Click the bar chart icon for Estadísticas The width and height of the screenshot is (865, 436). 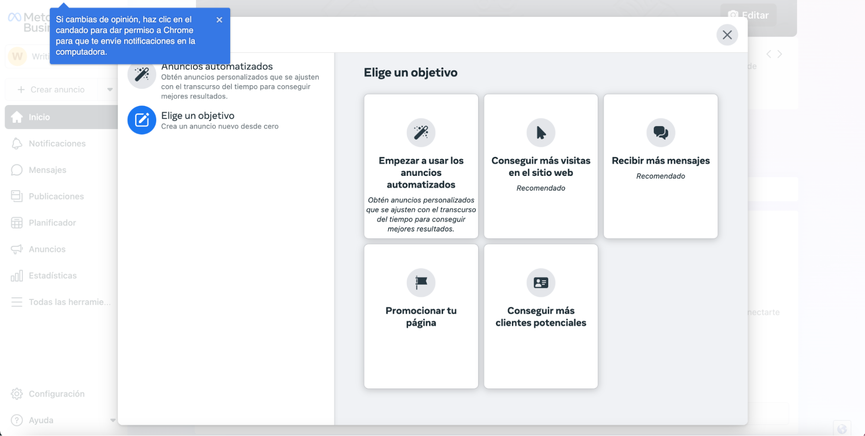pos(17,276)
